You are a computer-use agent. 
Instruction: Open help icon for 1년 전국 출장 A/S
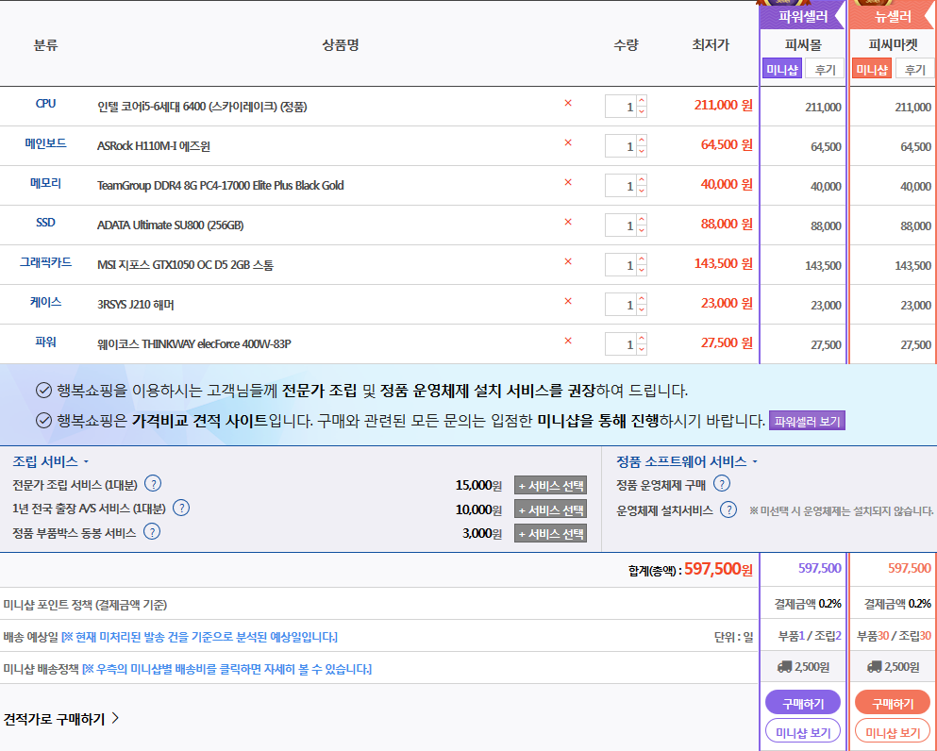tap(181, 509)
